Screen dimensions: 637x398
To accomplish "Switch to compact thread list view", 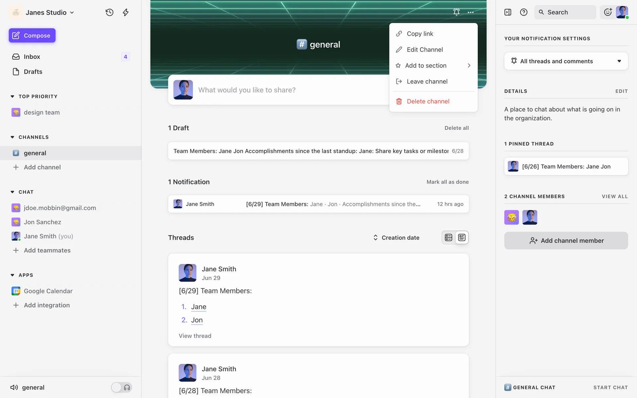I will point(449,237).
